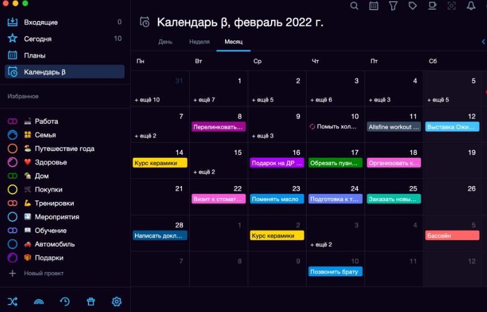Open settings with the gear icon
This screenshot has height=312, width=487.
(x=117, y=301)
